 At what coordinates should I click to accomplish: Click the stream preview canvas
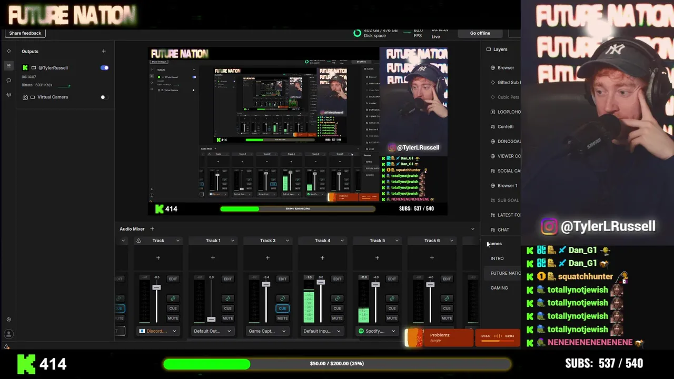click(x=298, y=132)
